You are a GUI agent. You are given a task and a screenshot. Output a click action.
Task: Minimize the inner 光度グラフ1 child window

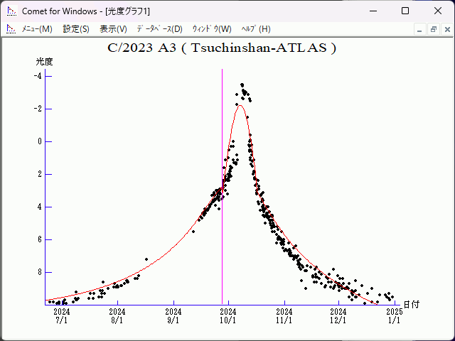[419, 29]
